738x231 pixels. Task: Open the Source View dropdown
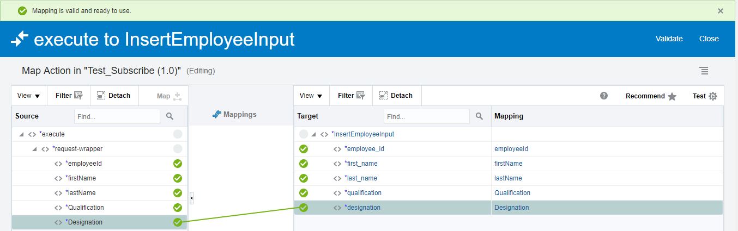(29, 96)
